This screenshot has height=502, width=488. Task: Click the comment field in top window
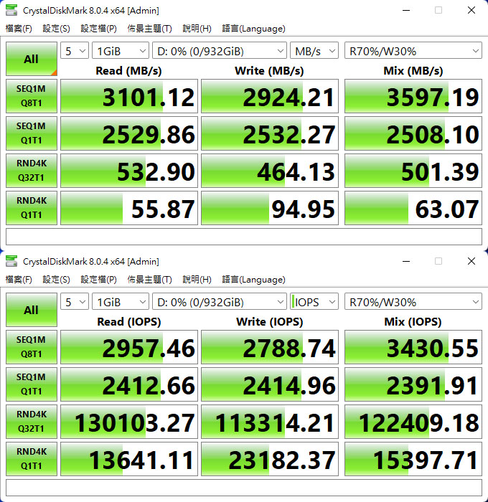coord(244,237)
